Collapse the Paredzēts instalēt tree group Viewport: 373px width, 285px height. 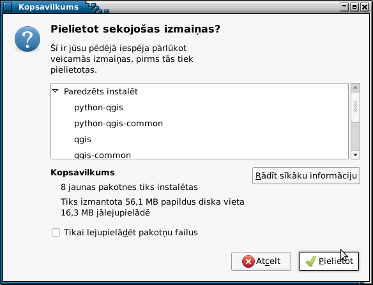(x=56, y=91)
